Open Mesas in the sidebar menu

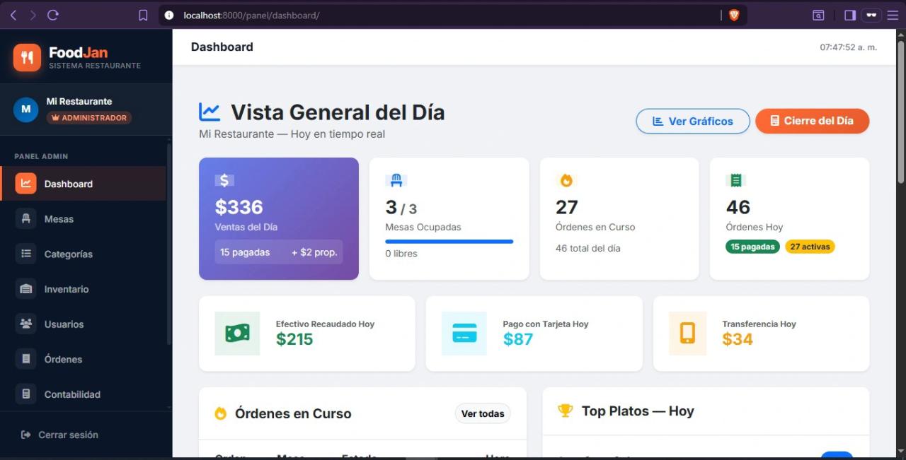coord(84,219)
